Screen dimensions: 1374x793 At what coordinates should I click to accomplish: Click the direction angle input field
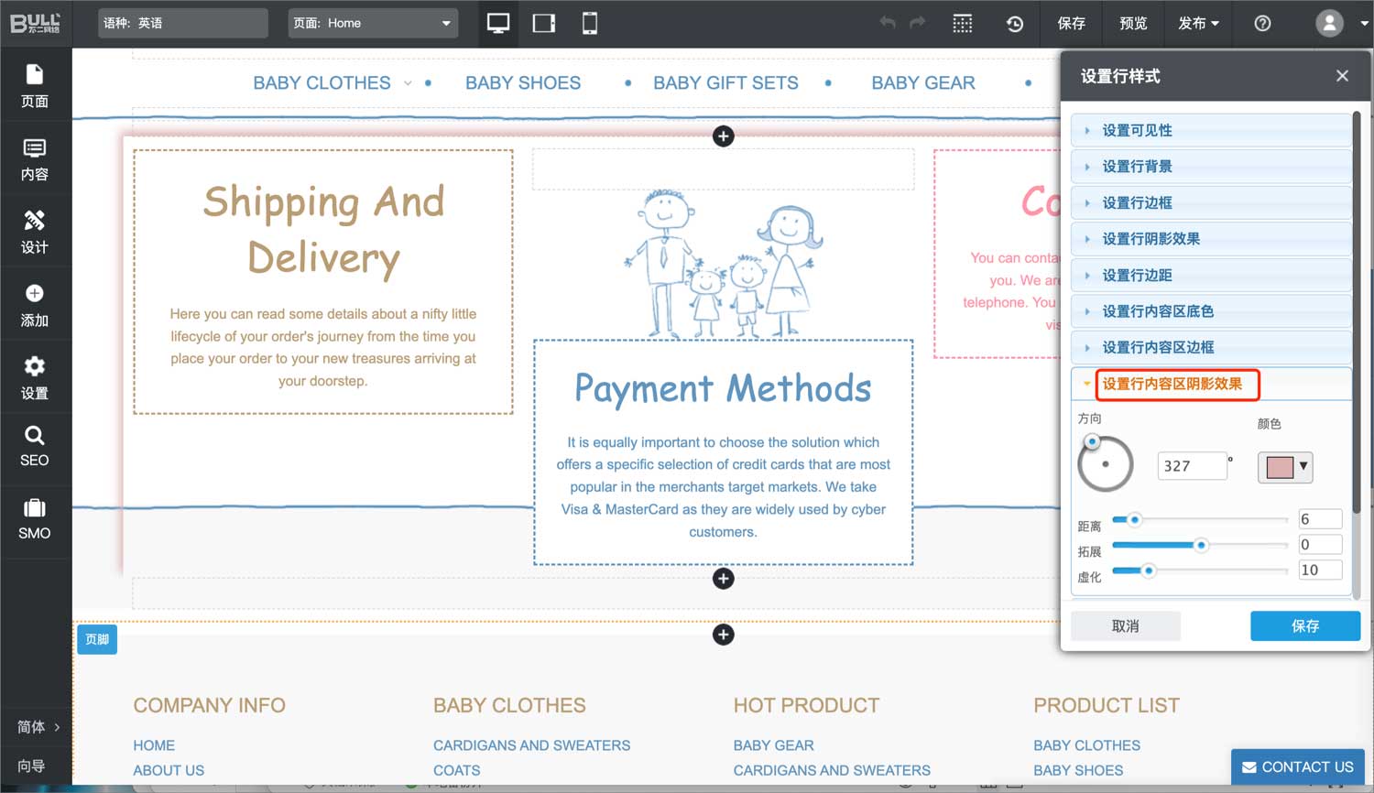click(1192, 466)
